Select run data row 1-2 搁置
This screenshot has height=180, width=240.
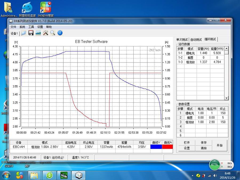pyautogui.click(x=201, y=58)
